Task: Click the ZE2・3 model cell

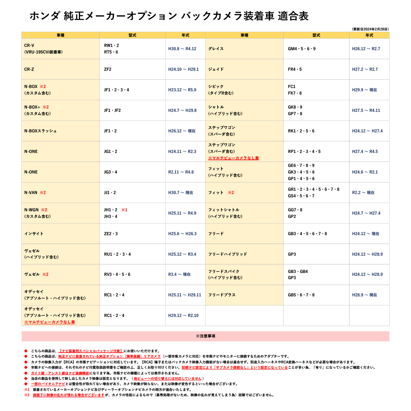Action: click(132, 234)
